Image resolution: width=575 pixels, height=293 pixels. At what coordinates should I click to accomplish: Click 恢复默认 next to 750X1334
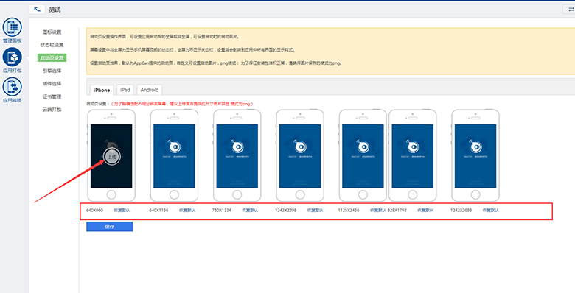click(250, 211)
